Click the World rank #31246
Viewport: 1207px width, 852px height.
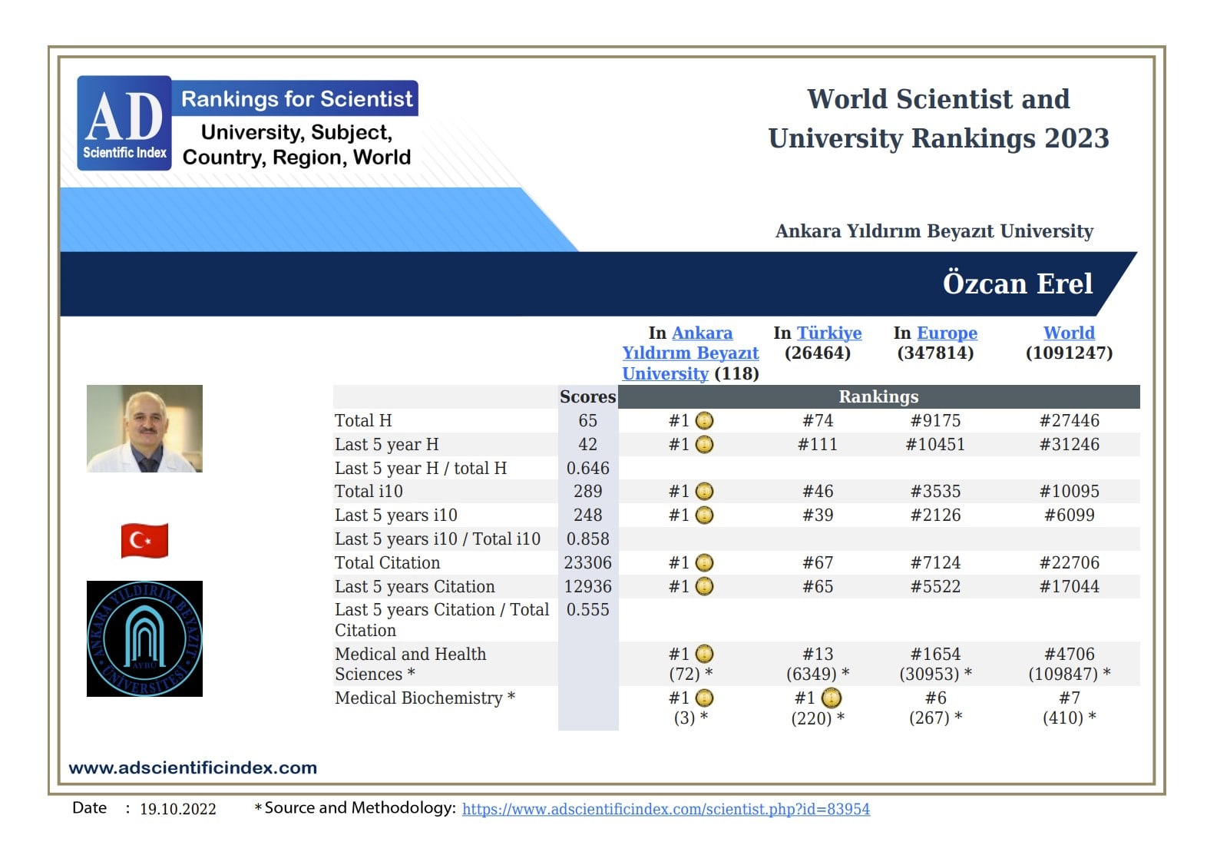[x=1069, y=445]
